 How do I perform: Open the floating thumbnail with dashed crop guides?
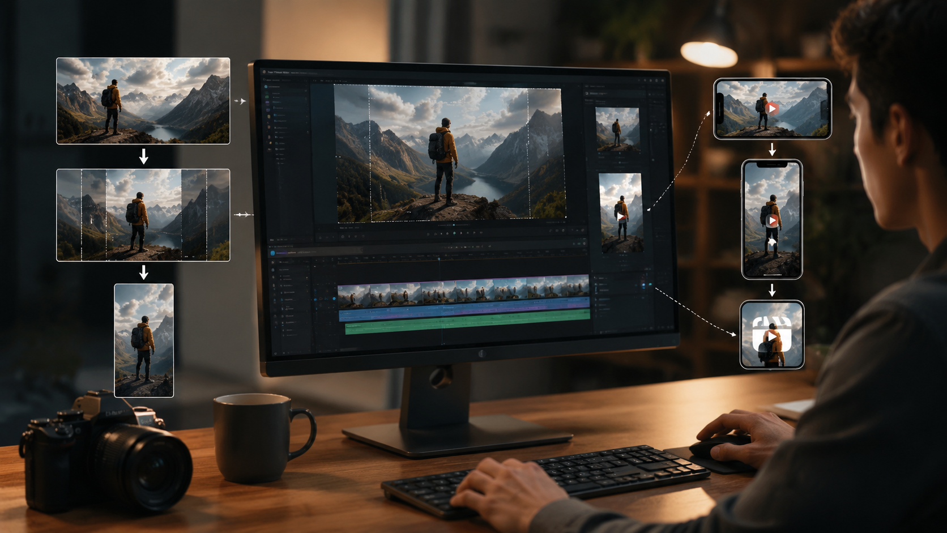pos(143,215)
